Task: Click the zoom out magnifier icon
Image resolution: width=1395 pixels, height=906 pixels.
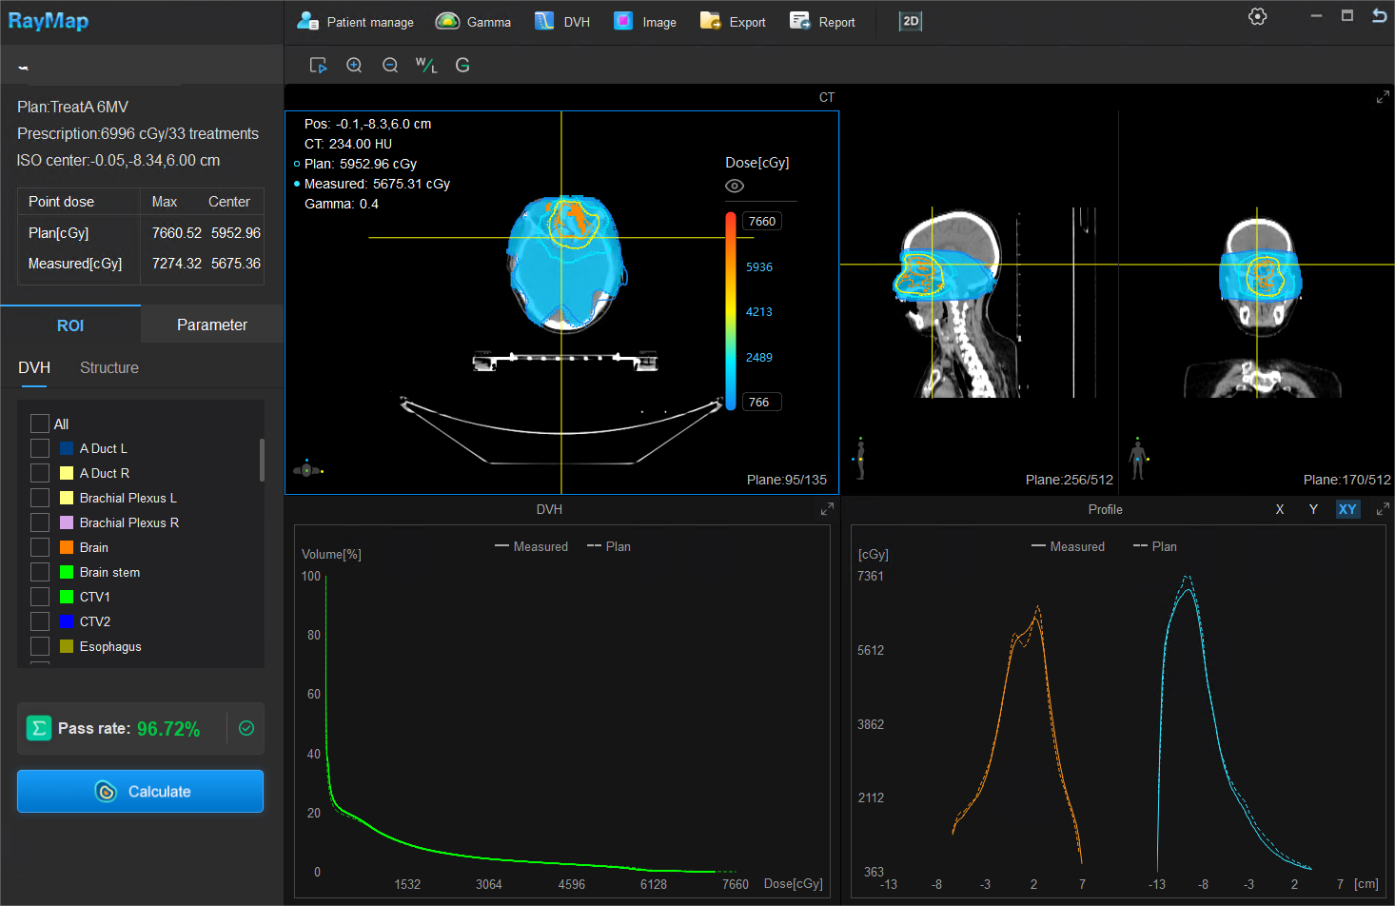Action: click(x=390, y=65)
